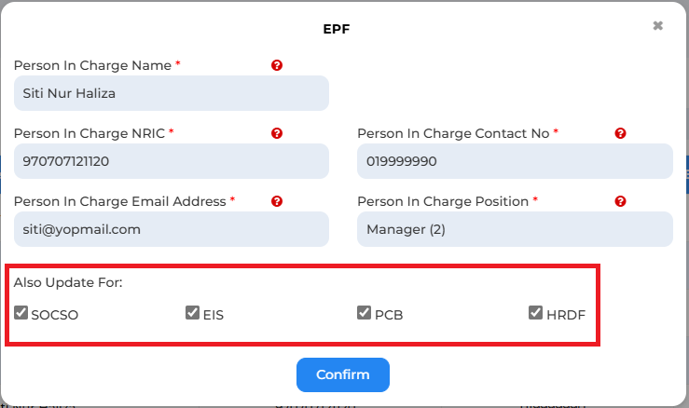
Task: Confirm the EPF person in charge update
Action: [343, 374]
